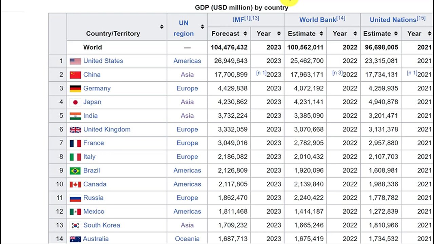Open the World Bank header link
This screenshot has width=434, height=244.
coord(318,20)
